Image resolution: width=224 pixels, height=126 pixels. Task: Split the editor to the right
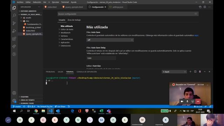[205, 7]
